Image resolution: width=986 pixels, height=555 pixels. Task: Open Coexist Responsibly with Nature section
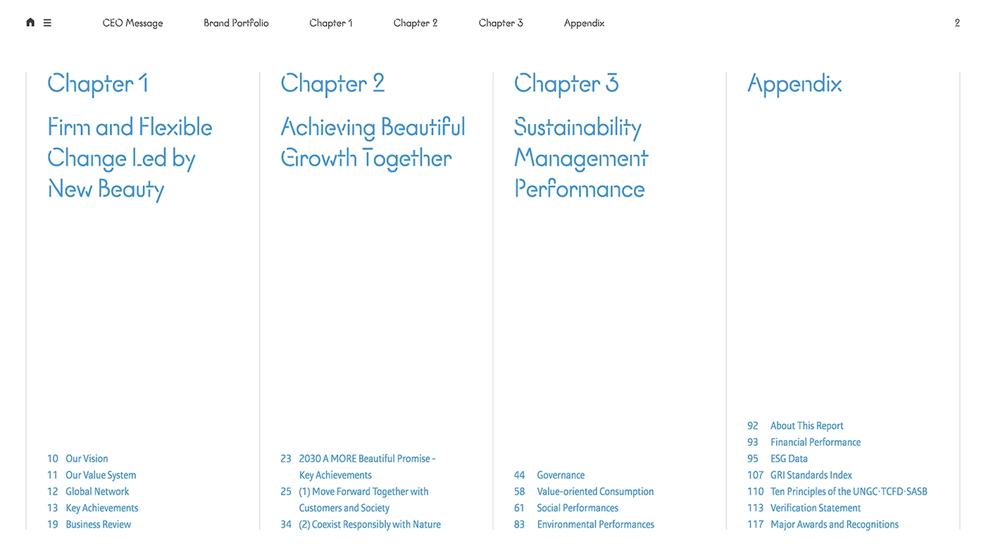click(370, 525)
